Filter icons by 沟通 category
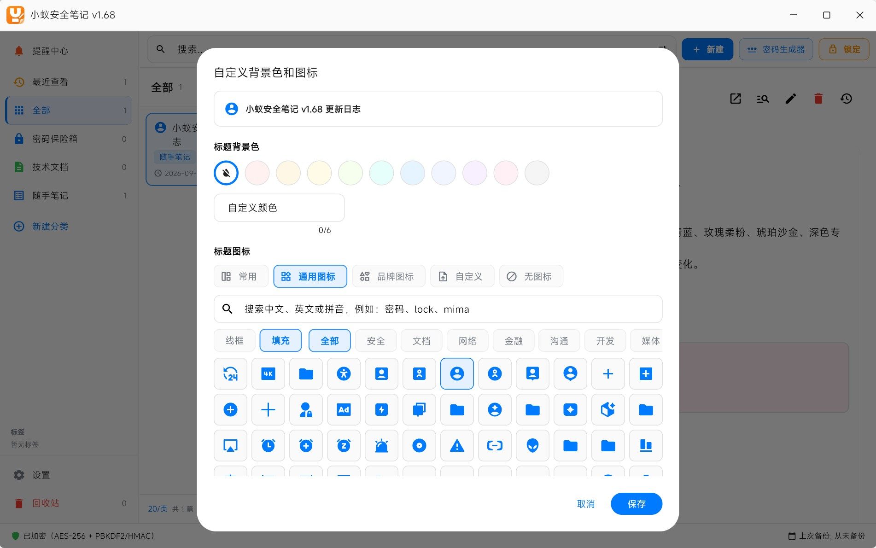The width and height of the screenshot is (876, 548). [x=559, y=341]
